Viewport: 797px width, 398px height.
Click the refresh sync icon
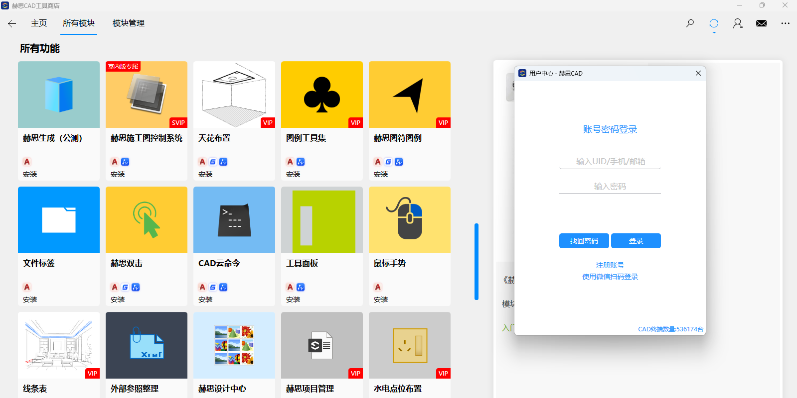714,23
